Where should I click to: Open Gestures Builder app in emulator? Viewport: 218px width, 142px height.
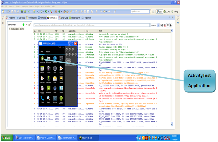pos(42,90)
